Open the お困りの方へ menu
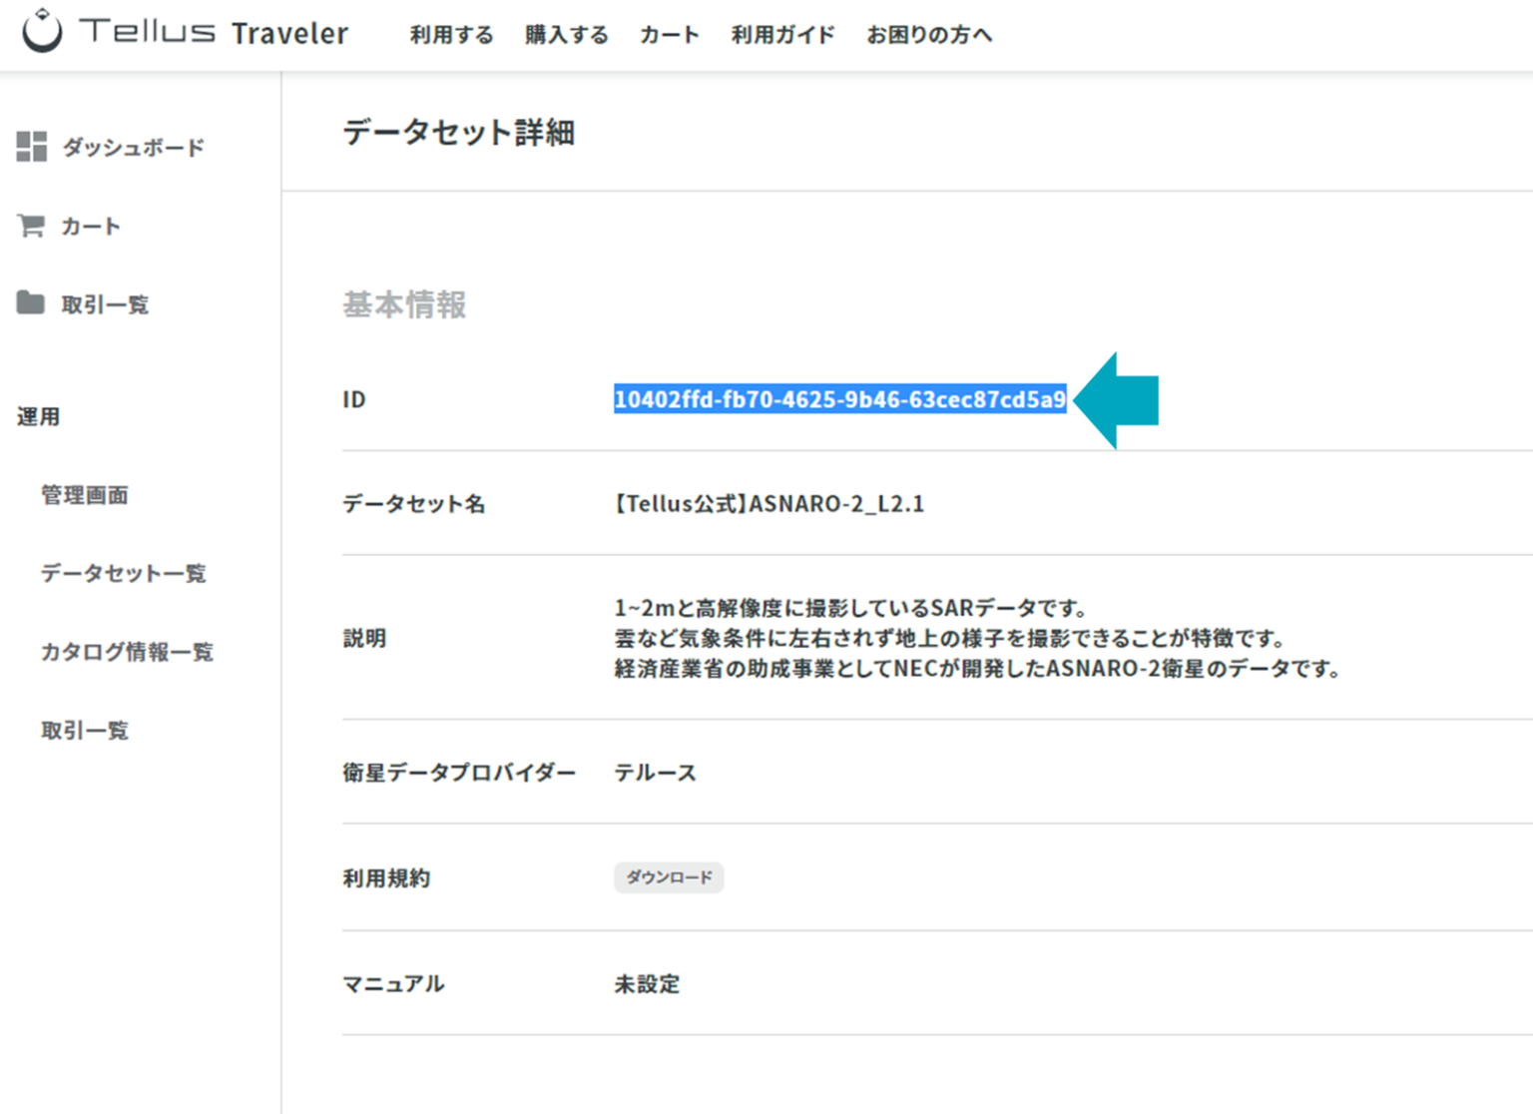The image size is (1533, 1114). point(929,35)
